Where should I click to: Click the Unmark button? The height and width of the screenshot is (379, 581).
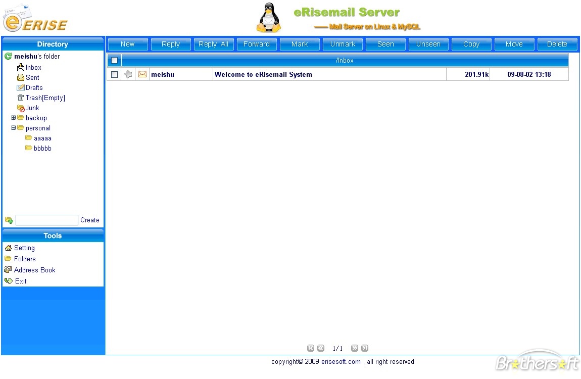click(343, 44)
